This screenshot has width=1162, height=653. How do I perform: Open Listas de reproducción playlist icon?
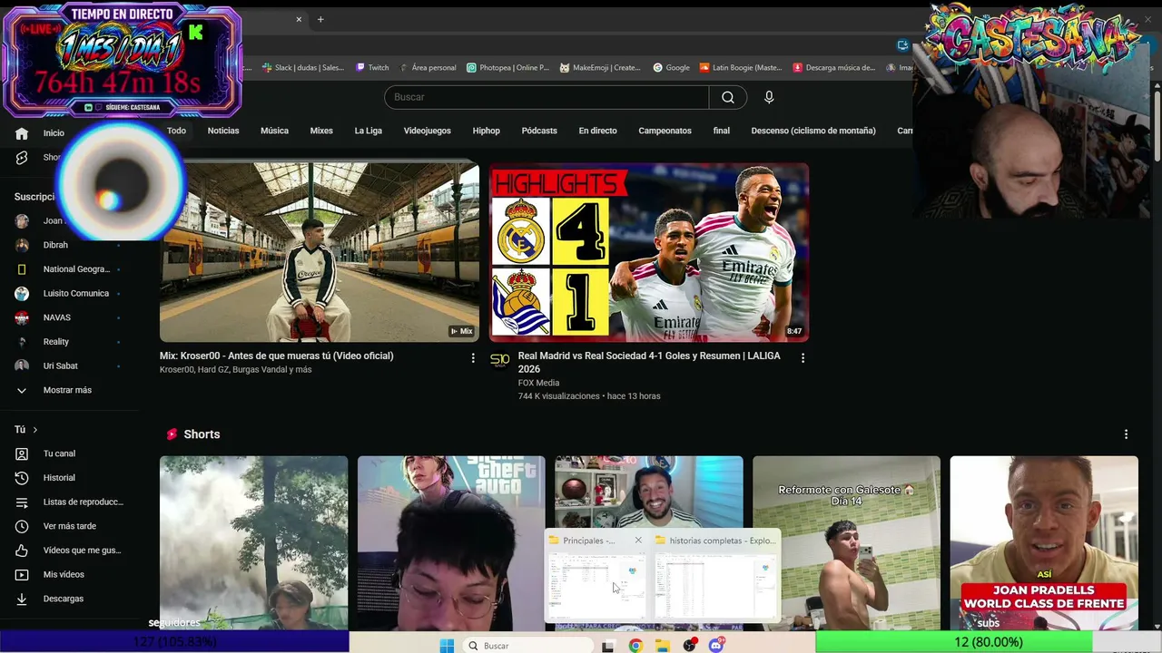pos(22,502)
